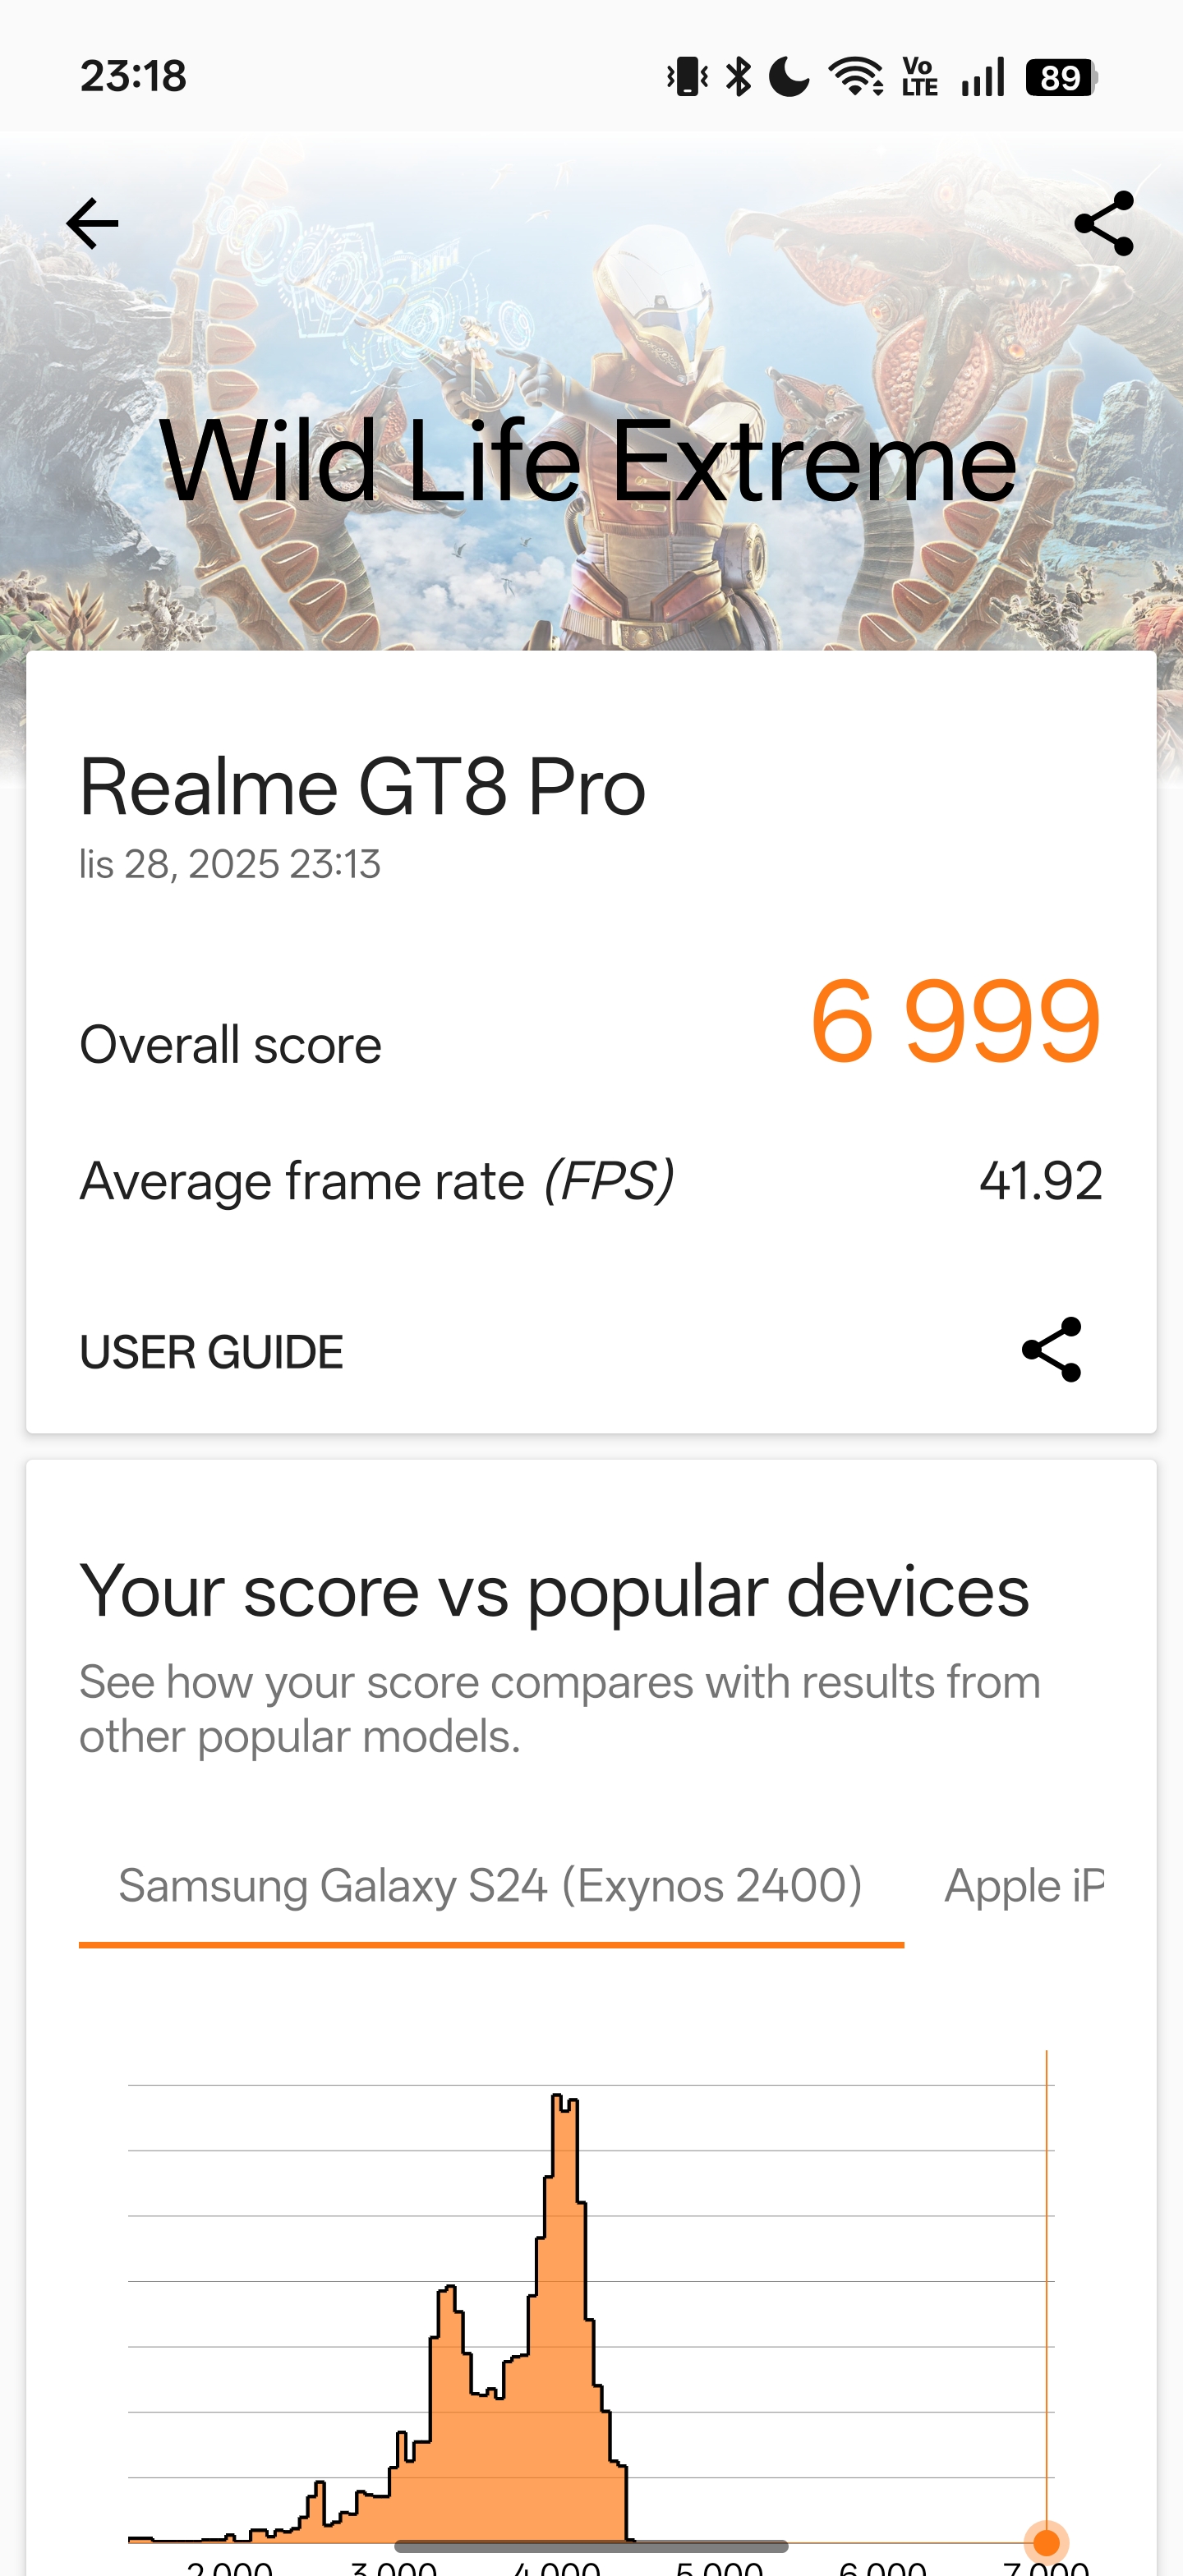The height and width of the screenshot is (2576, 1183).
Task: Tap share icon beside USER GUIDE
Action: click(1051, 1350)
